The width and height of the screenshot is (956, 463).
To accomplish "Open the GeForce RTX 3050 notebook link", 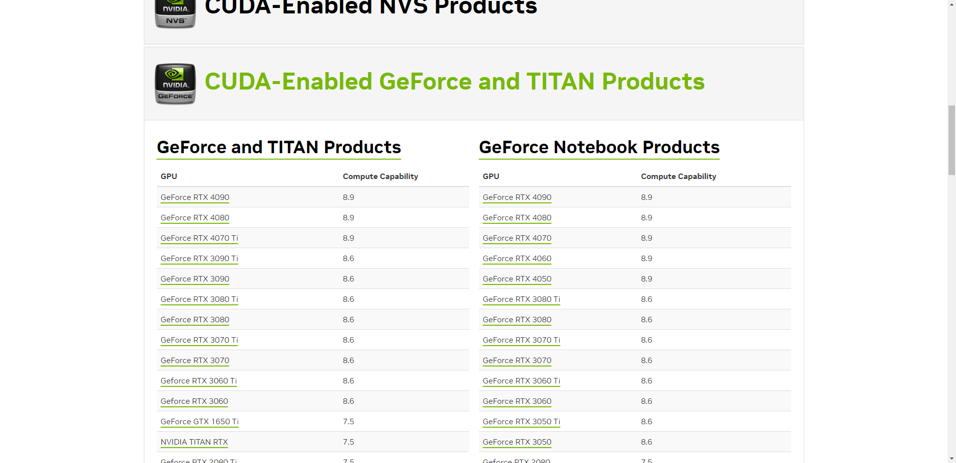I will [517, 442].
